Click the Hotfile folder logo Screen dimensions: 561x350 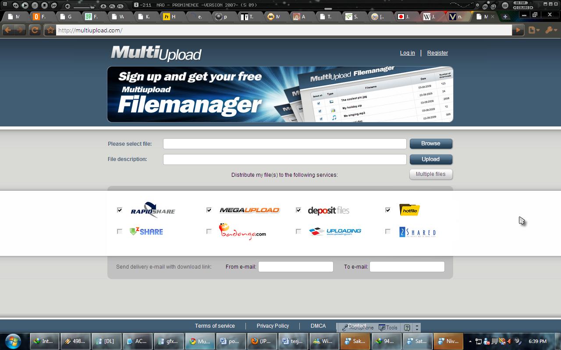410,210
